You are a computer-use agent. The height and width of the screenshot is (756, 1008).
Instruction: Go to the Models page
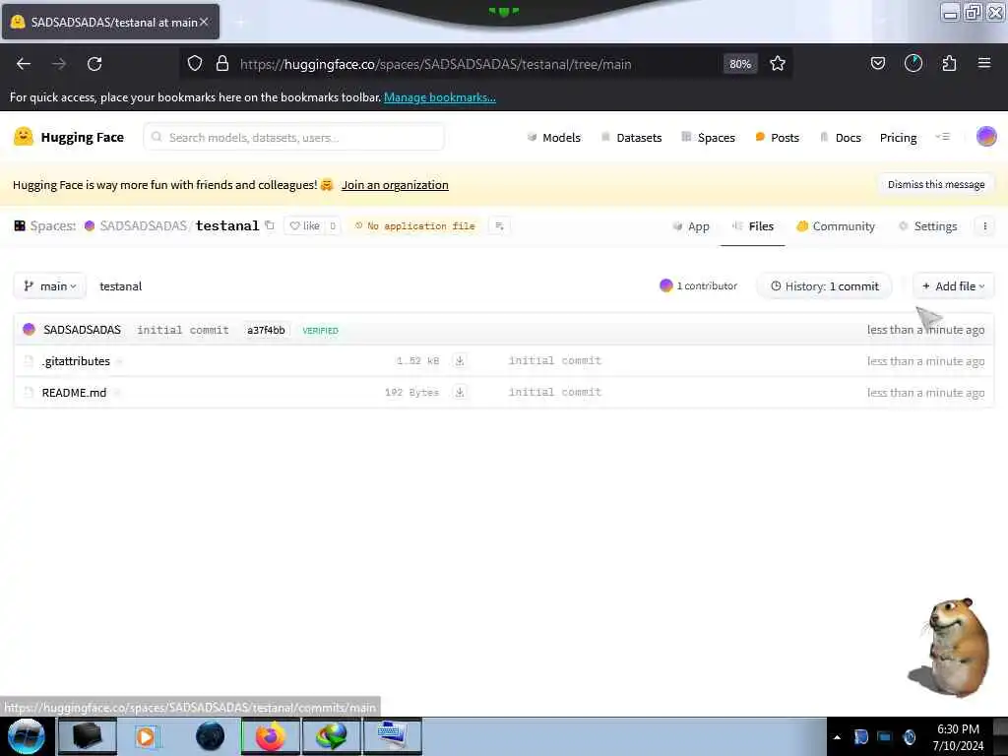[553, 138]
